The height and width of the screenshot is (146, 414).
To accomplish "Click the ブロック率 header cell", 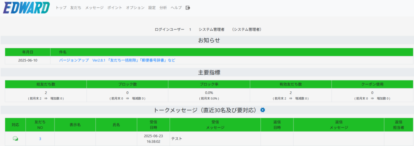I will pyautogui.click(x=209, y=84).
